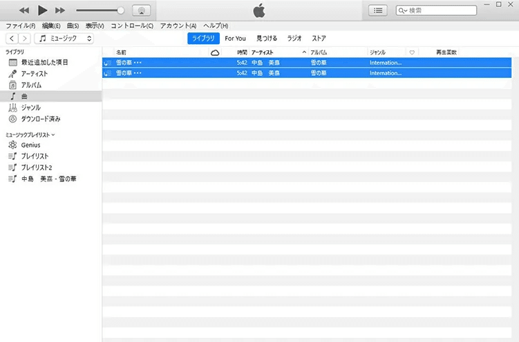
Task: Start playback with the Play button
Action: (42, 10)
